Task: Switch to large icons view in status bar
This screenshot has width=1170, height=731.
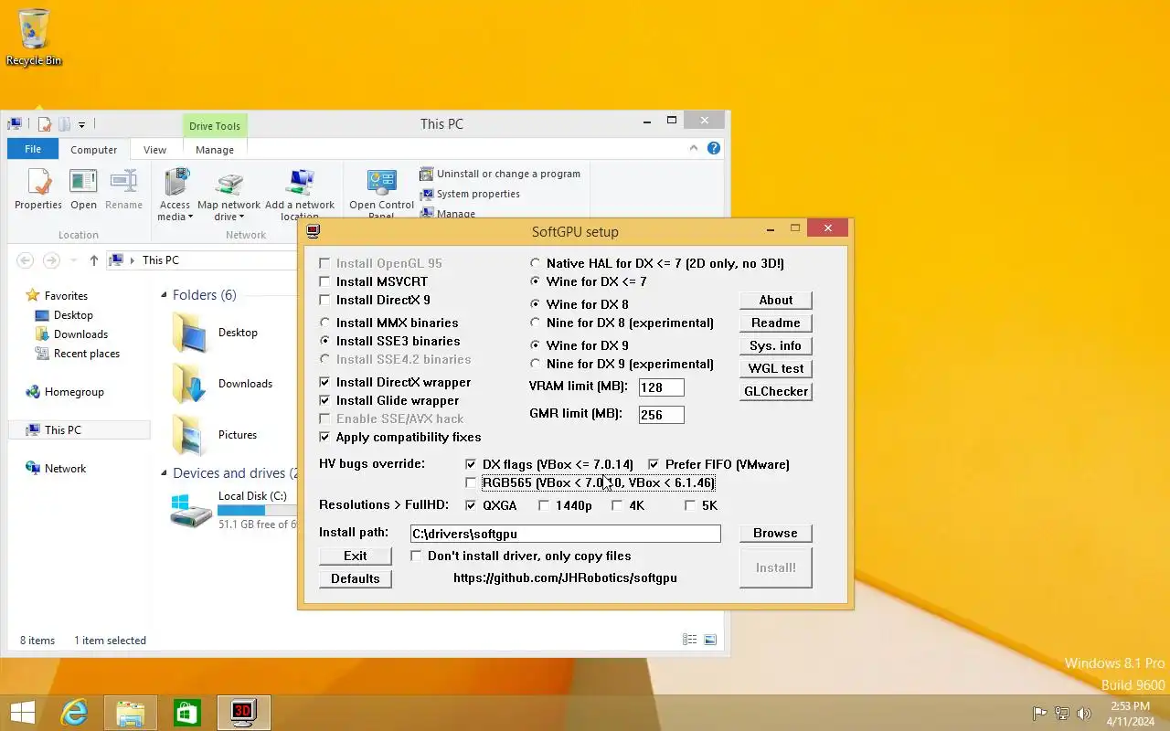Action: [x=710, y=640]
